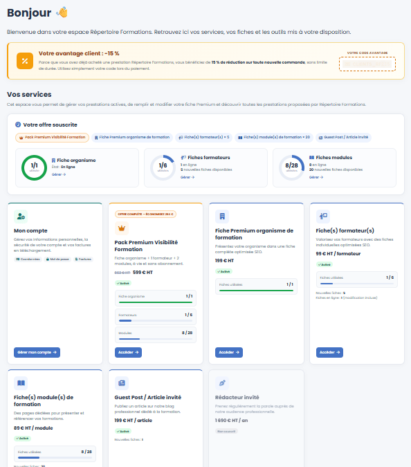The height and width of the screenshot is (467, 411).
Task: Click the Guest Post newspaper icon
Action: [x=122, y=383]
